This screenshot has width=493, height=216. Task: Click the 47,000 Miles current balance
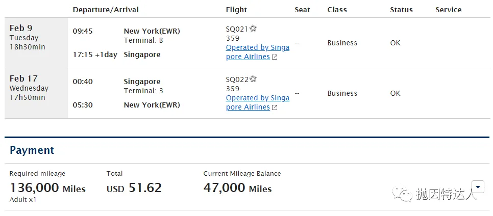(237, 188)
